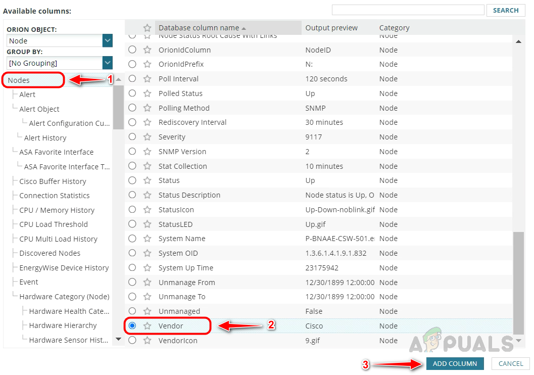Image resolution: width=534 pixels, height=375 pixels.
Task: Star the Unmanaged row
Action: coord(147,311)
